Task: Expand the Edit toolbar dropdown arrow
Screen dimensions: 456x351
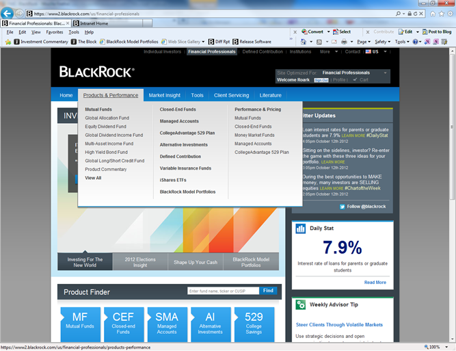Action: [x=417, y=31]
